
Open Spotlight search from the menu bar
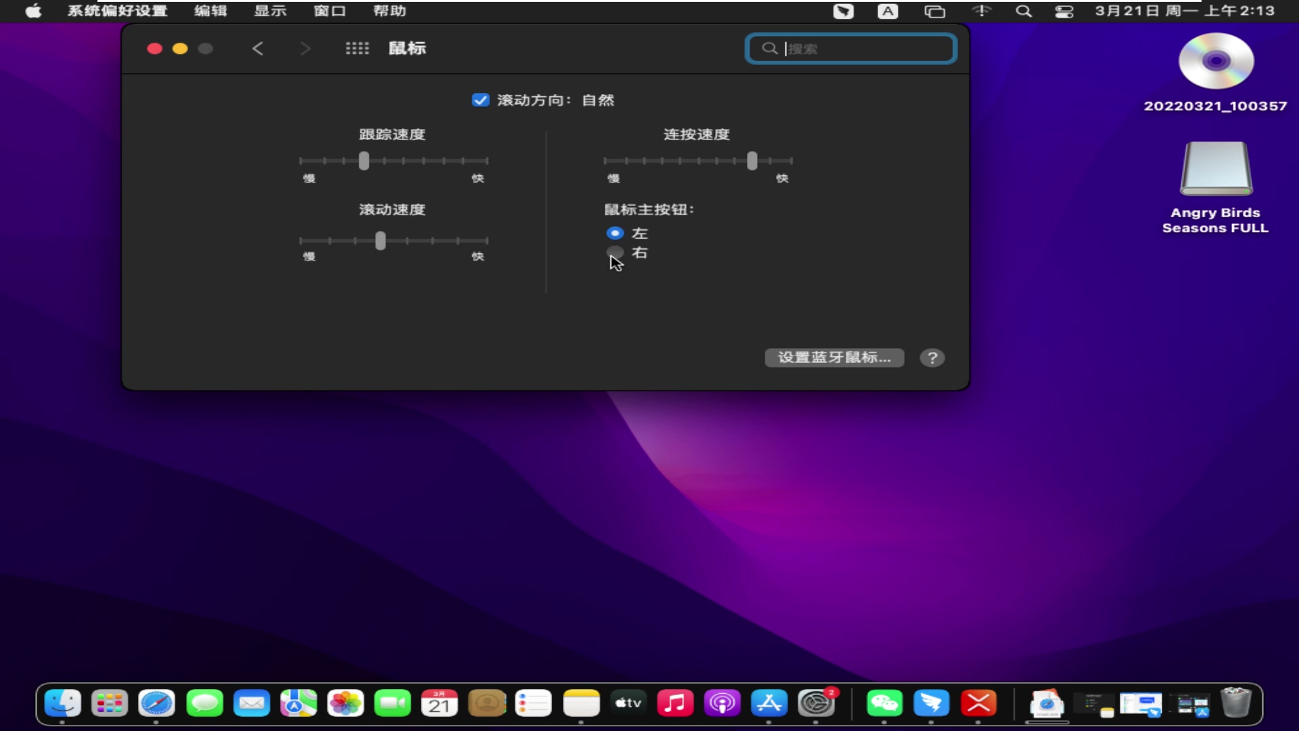click(1024, 11)
